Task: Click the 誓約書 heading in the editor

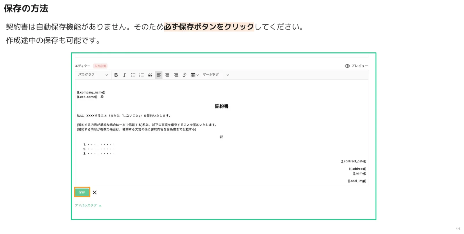Action: [222, 106]
